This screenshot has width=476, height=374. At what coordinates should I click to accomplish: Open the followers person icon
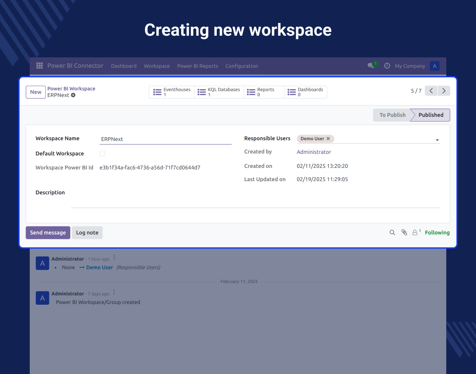[415, 232]
